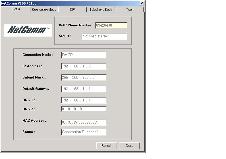
Task: Click the Default Gateway field
Action: point(84,89)
